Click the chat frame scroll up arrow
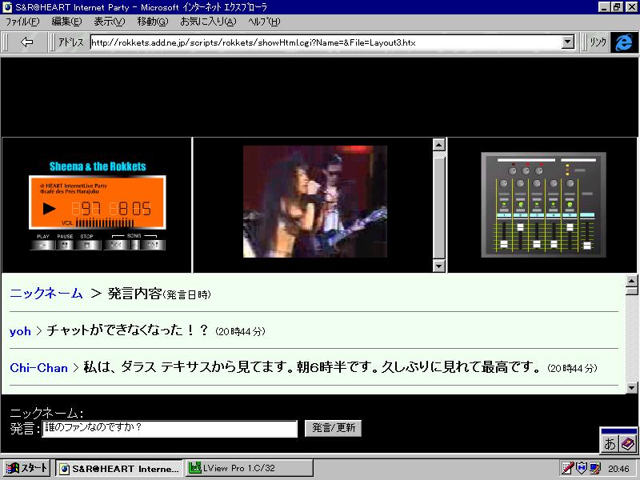640x480 pixels. click(x=631, y=281)
